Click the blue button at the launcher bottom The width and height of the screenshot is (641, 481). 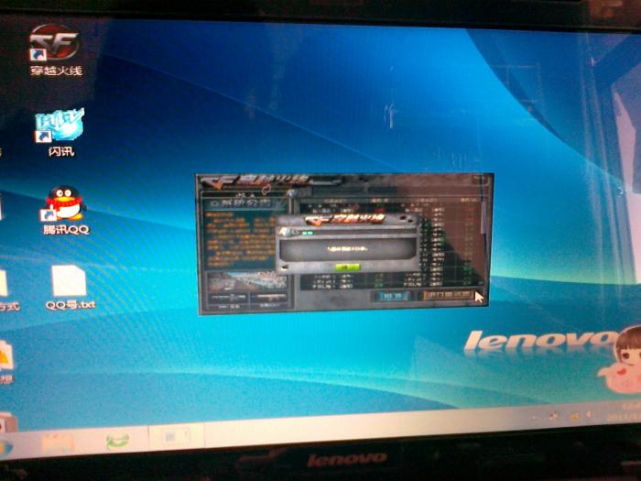[392, 296]
